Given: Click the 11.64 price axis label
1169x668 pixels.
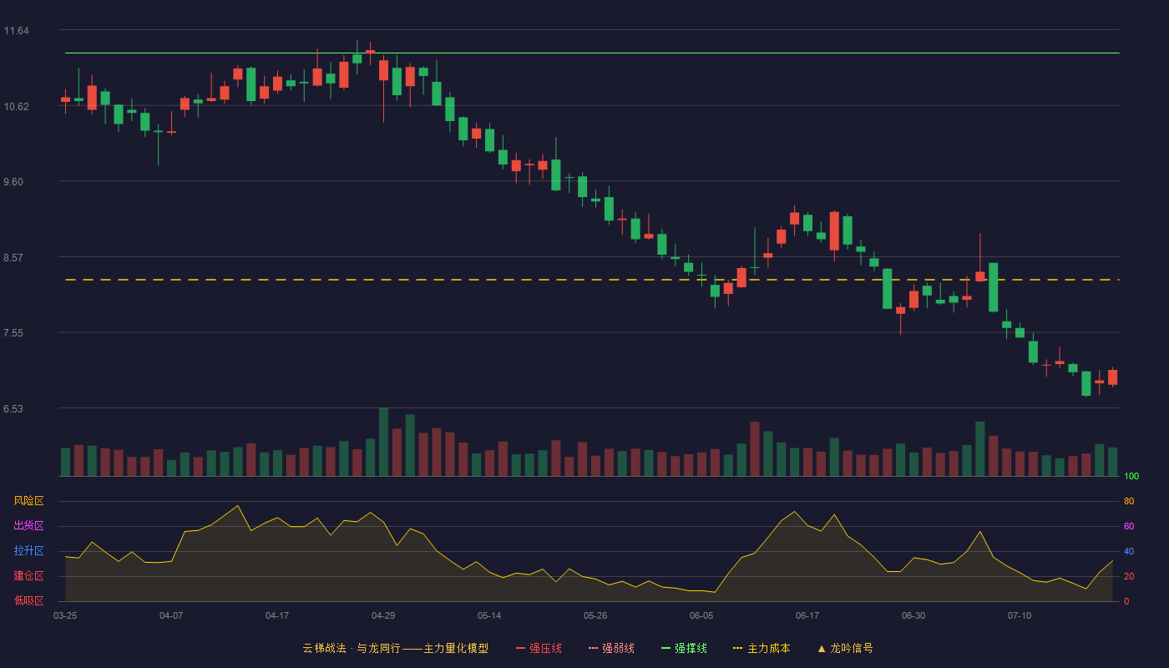Looking at the screenshot, I should (x=16, y=31).
